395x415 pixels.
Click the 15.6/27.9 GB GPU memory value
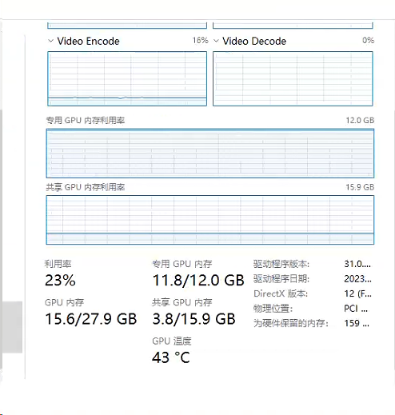91,319
